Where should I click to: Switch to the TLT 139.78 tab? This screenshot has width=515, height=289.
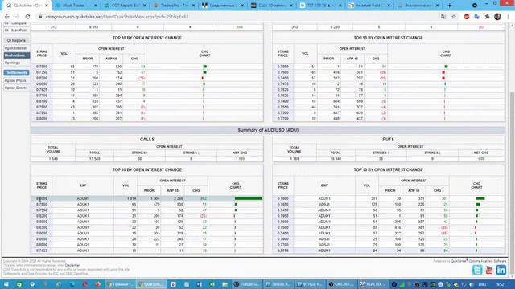point(321,6)
